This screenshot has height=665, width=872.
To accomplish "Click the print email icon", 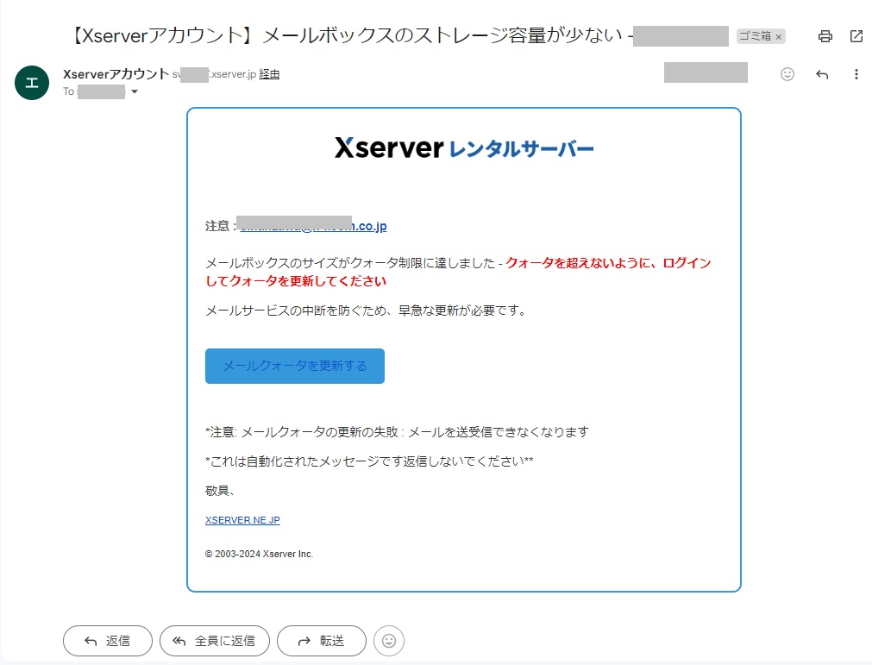I will click(x=825, y=36).
